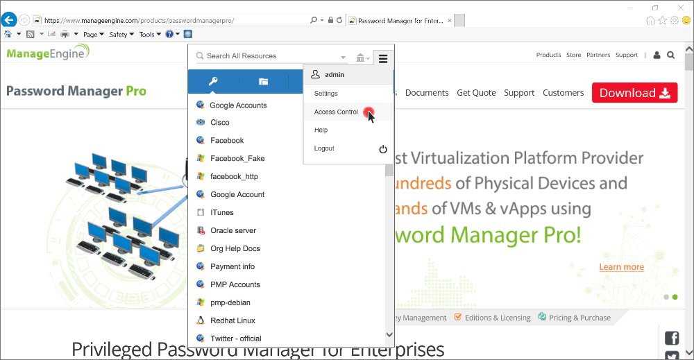Open Help from the admin menu
This screenshot has height=360, width=694.
pyautogui.click(x=321, y=130)
